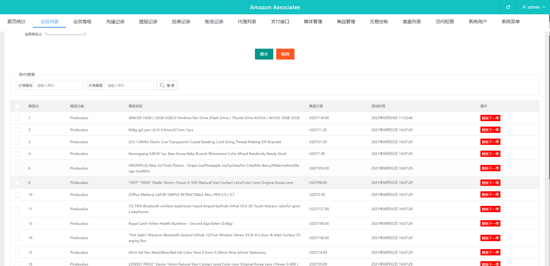Toggle the checkbox for product ID 13

point(17,224)
